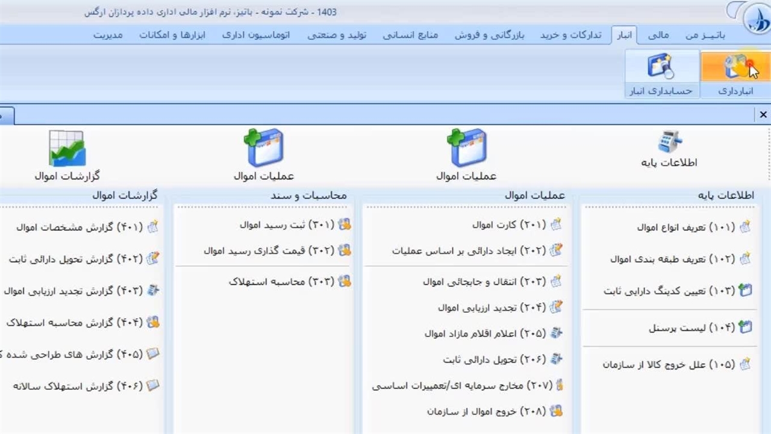The width and height of the screenshot is (771, 434).
Task: Click the icon next to محاسبه استهلاک
Action: [x=344, y=281]
